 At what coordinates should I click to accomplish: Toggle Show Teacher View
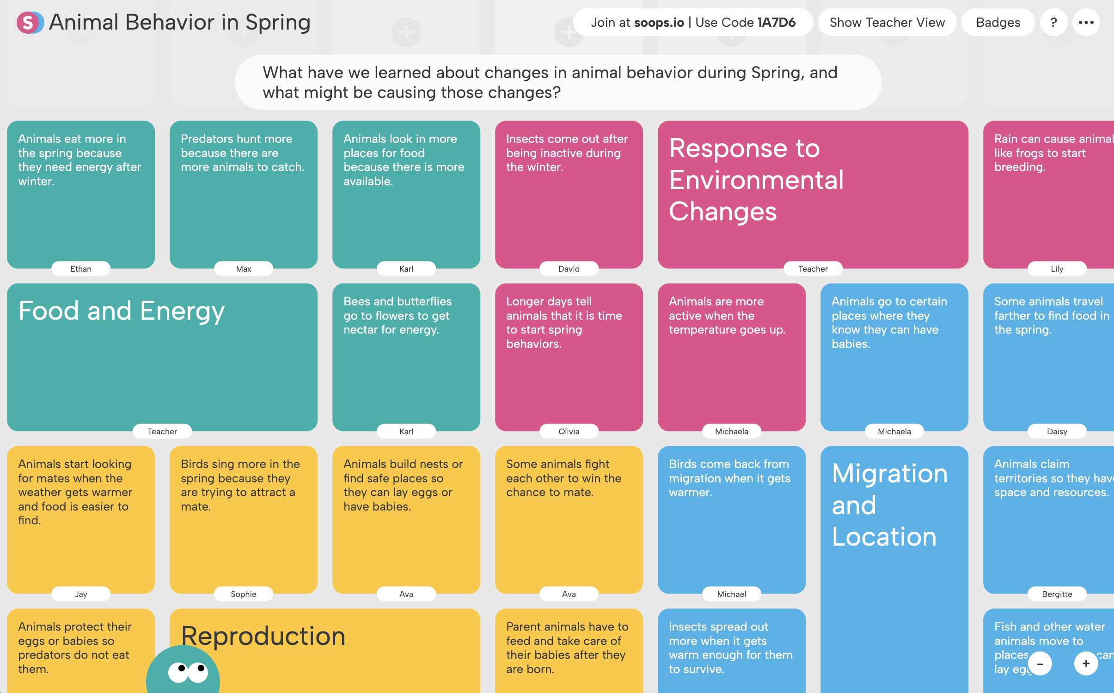tap(887, 22)
